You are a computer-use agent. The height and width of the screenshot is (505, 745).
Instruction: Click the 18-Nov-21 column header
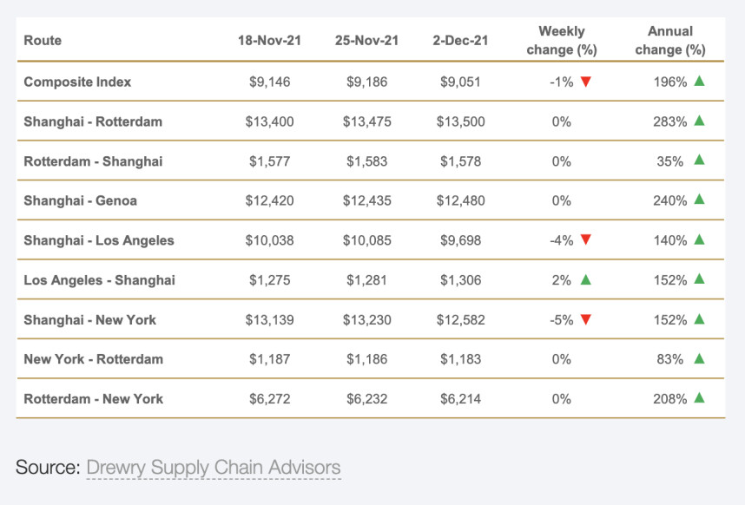[269, 41]
